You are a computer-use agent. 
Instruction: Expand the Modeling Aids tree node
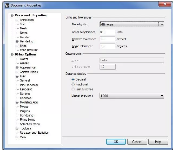pyautogui.click(x=17, y=103)
